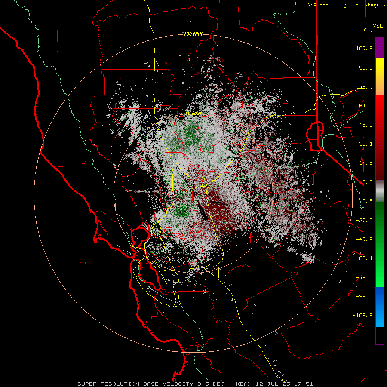Click the 50 NMI range ring label

193,114
